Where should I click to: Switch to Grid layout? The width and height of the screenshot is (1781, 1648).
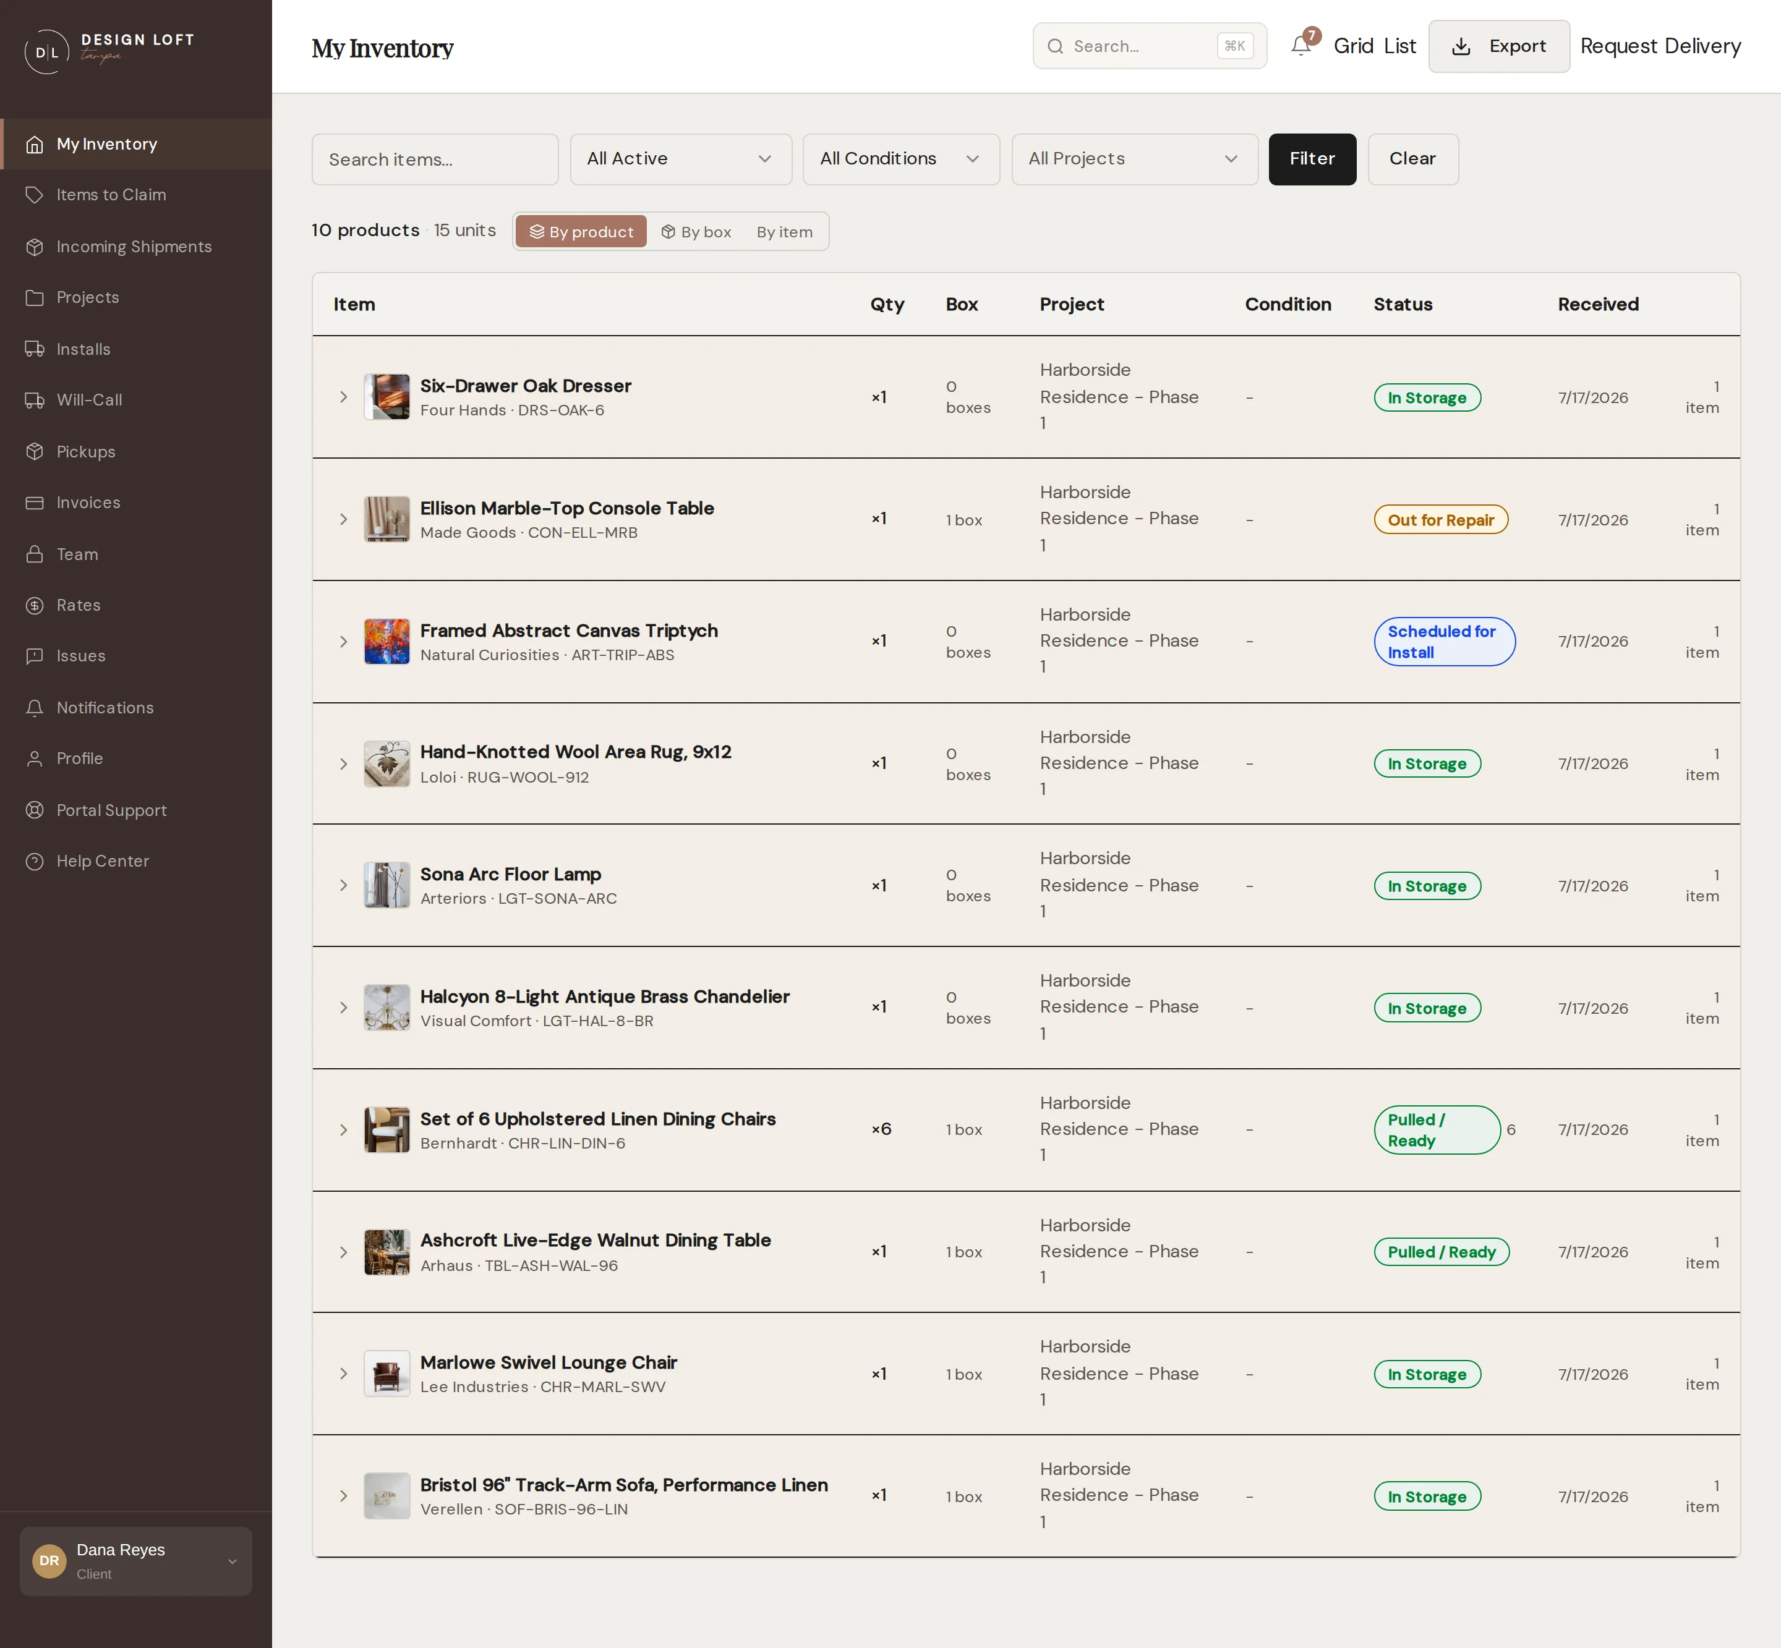coord(1352,46)
